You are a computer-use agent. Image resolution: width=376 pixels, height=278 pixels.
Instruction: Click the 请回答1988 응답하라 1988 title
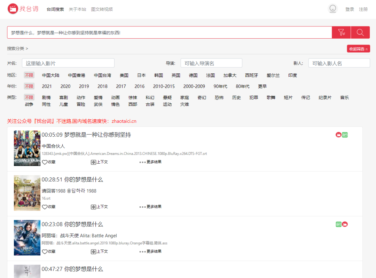tap(69, 191)
